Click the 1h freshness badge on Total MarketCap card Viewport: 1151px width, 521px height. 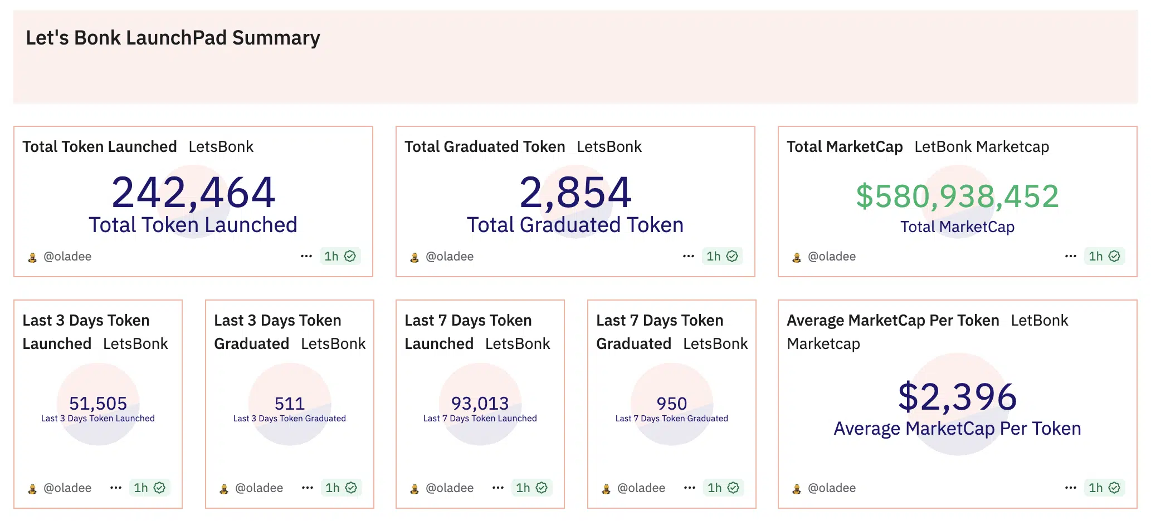pyautogui.click(x=1095, y=256)
